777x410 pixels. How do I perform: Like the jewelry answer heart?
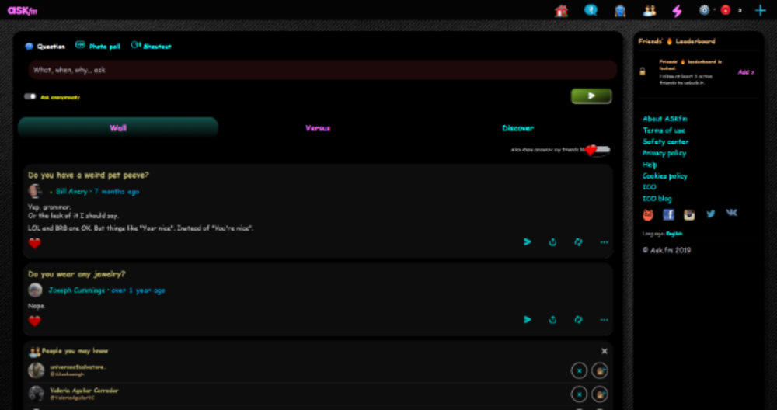35,321
